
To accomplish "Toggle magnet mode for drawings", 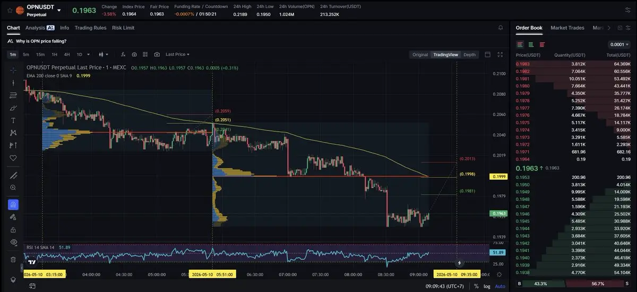I will (x=13, y=204).
